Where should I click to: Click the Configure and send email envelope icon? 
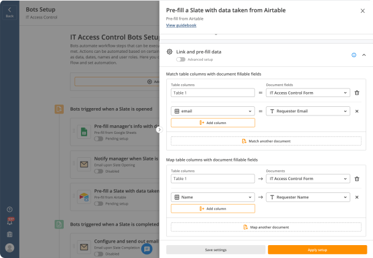point(84,247)
